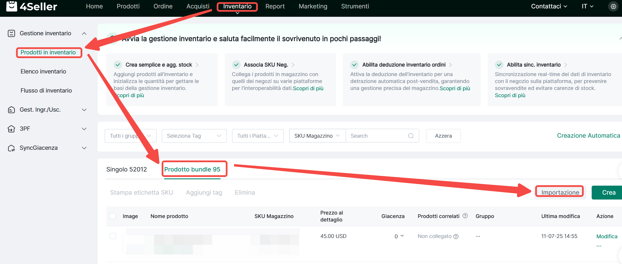Click the SyncGiacenza sidebar icon
Screen dimensions: 622x264
(11, 148)
